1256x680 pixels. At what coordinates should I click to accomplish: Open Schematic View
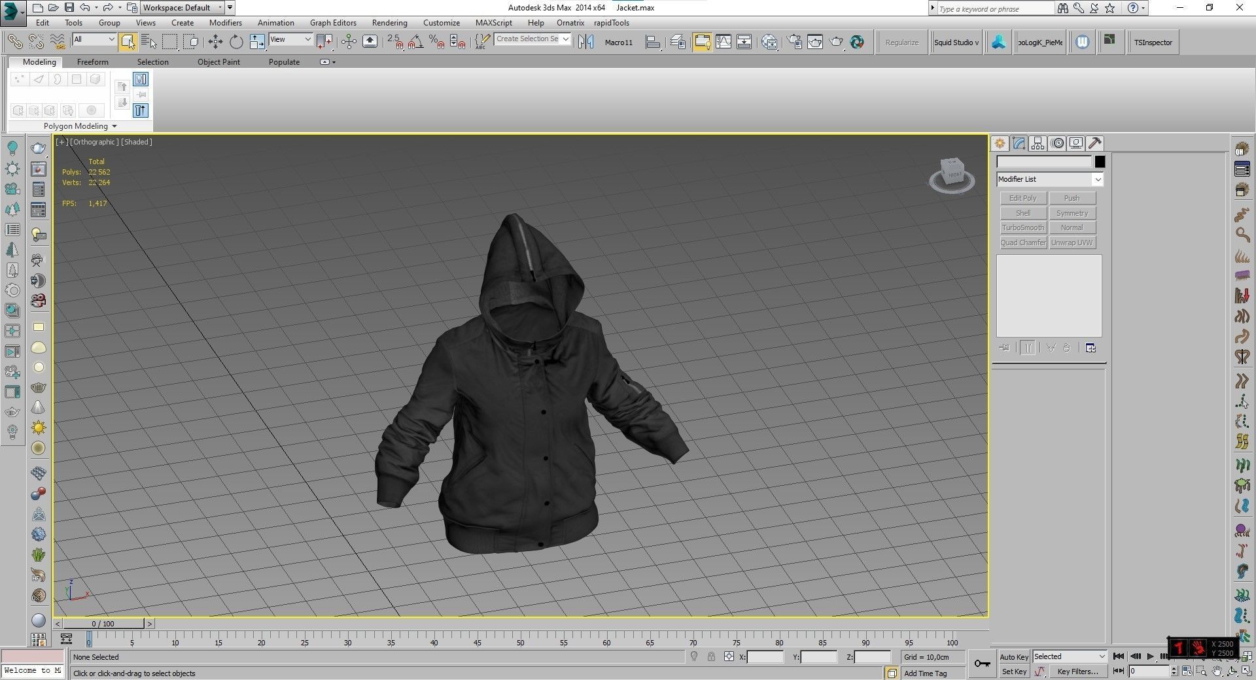(744, 42)
